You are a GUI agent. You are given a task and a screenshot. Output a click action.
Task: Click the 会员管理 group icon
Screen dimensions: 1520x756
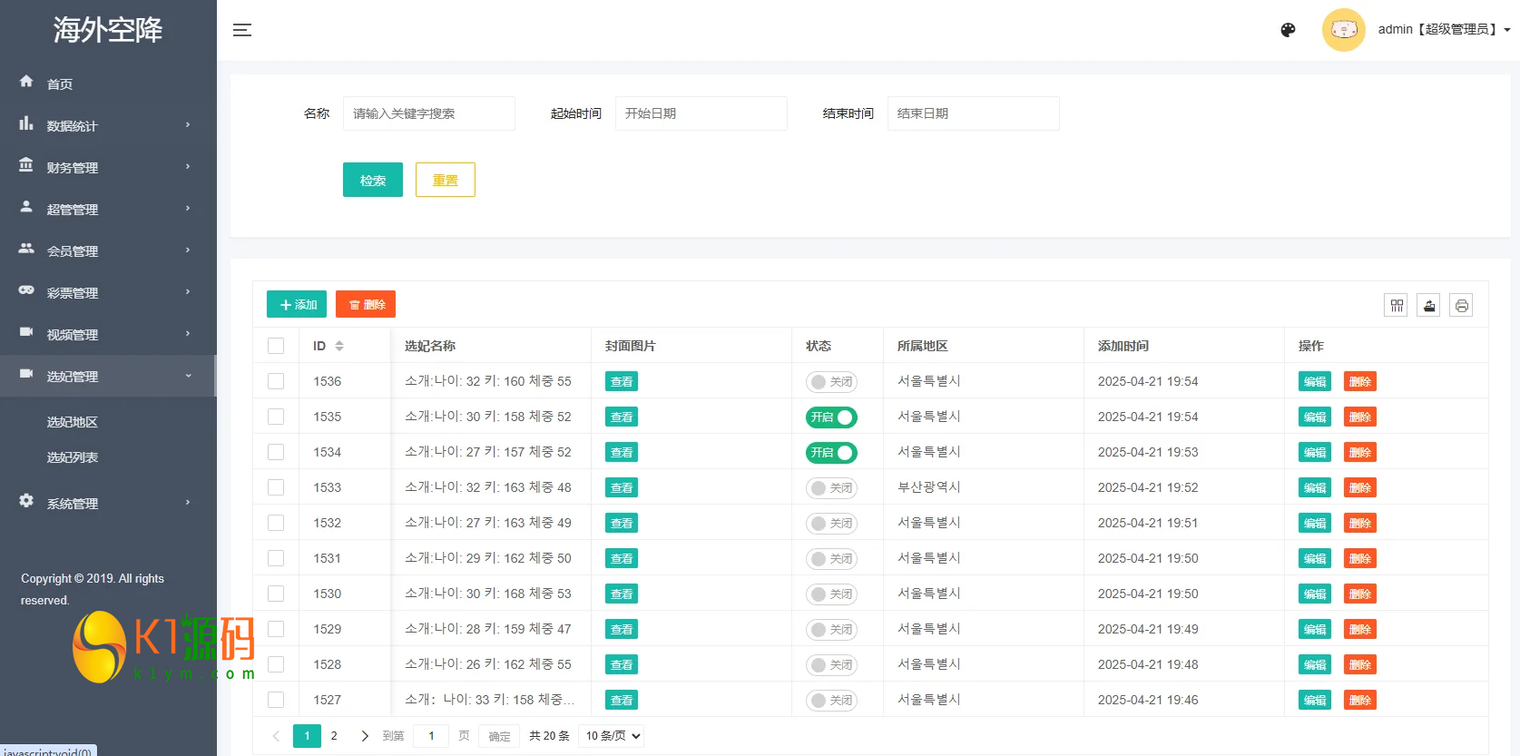(x=26, y=249)
